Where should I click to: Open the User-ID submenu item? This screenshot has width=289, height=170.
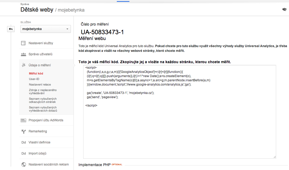pyautogui.click(x=34, y=79)
